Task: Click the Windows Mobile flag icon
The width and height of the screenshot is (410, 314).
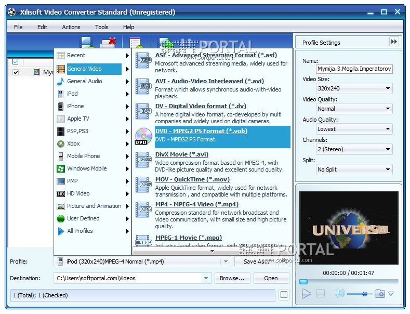Action: (61, 169)
